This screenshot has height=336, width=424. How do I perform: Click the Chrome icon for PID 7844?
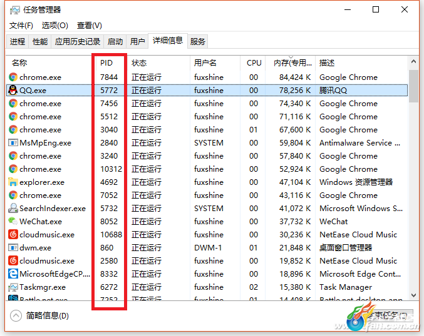[x=13, y=77]
